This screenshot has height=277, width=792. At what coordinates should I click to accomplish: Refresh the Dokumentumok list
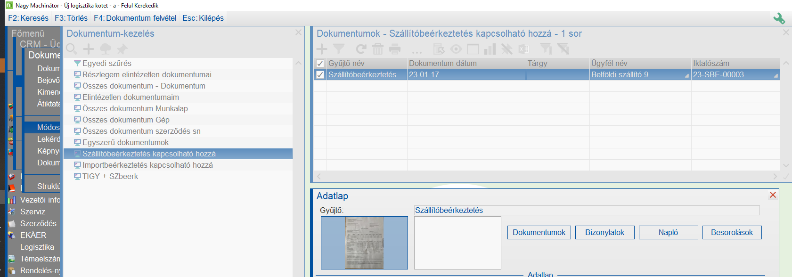coord(361,49)
